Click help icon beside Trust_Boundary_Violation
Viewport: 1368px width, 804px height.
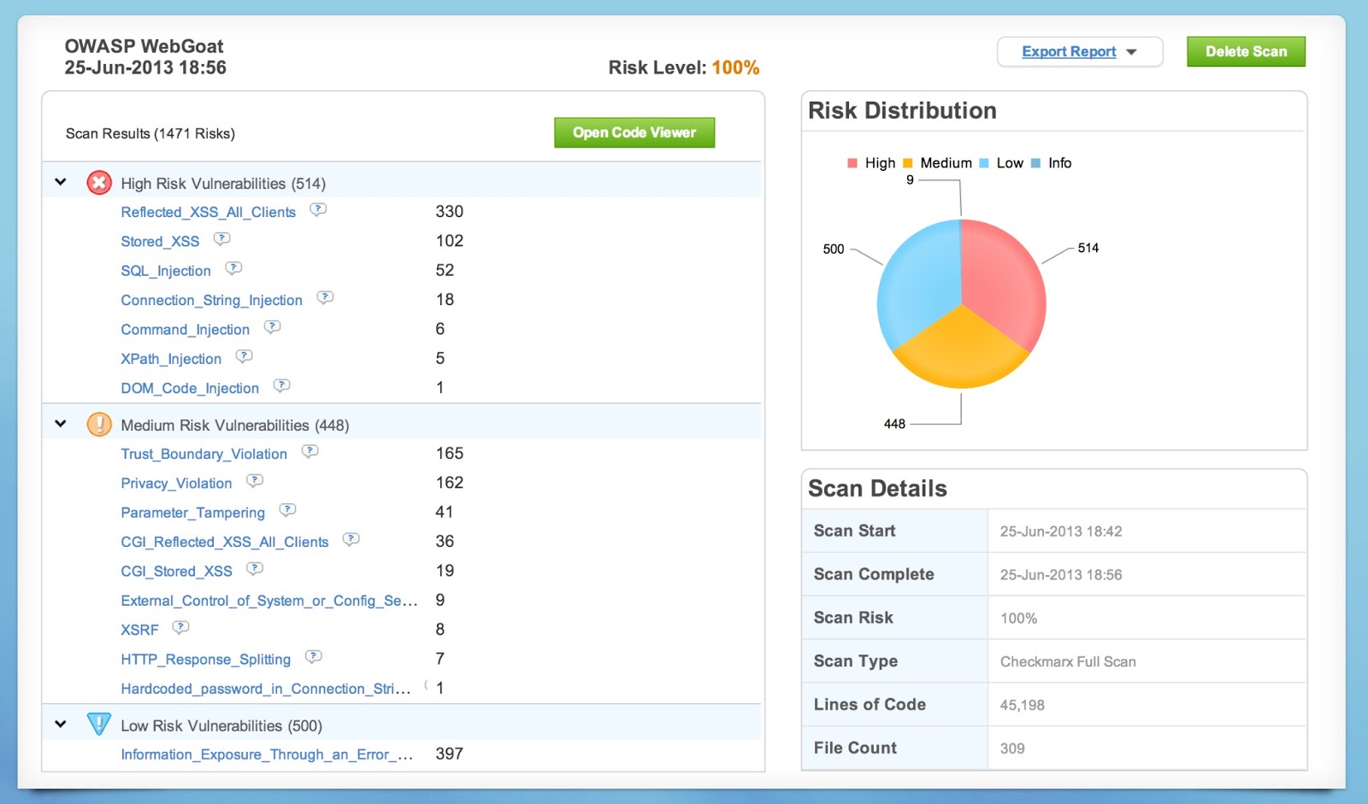click(310, 451)
